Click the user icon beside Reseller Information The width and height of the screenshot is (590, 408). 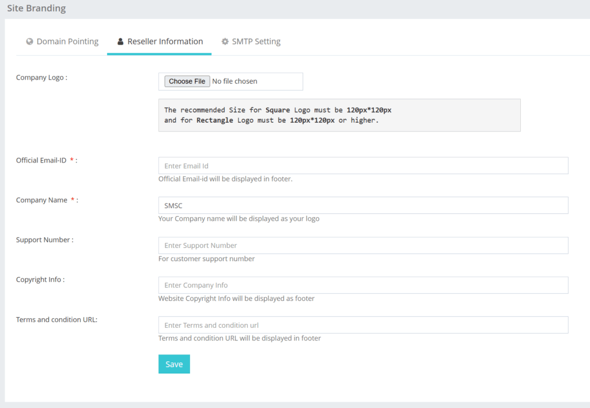pos(120,41)
